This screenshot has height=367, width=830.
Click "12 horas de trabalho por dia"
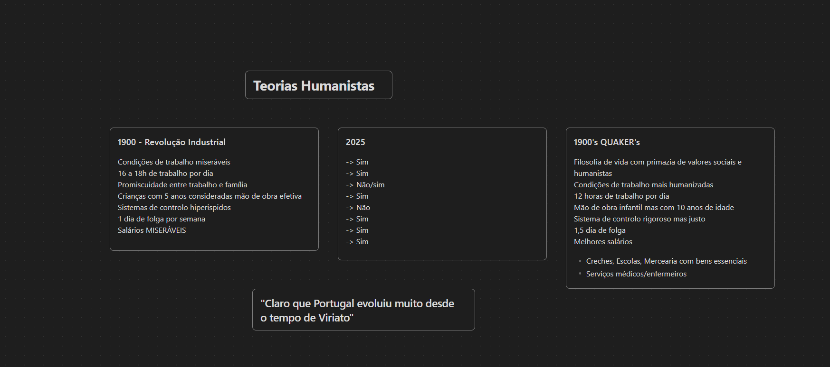[621, 196]
